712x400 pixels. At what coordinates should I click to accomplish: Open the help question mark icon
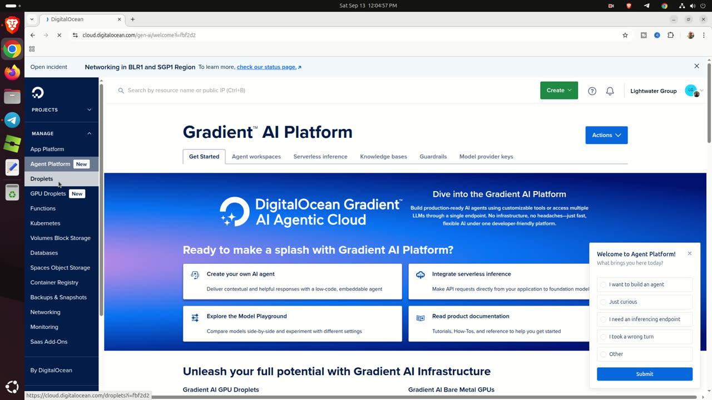pyautogui.click(x=592, y=91)
